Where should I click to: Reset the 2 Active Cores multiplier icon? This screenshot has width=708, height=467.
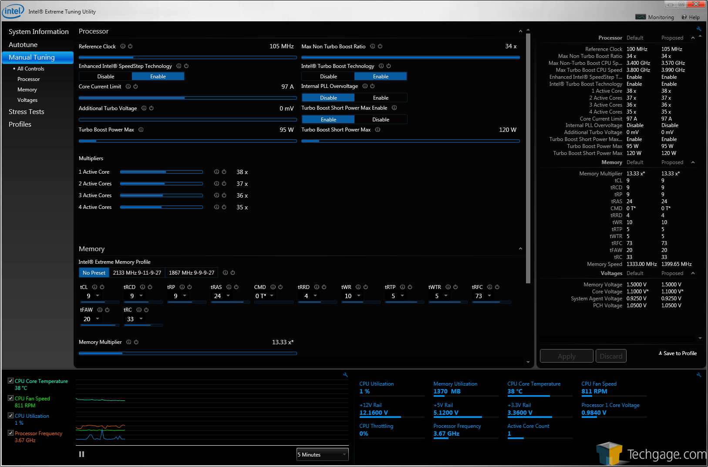pyautogui.click(x=224, y=184)
